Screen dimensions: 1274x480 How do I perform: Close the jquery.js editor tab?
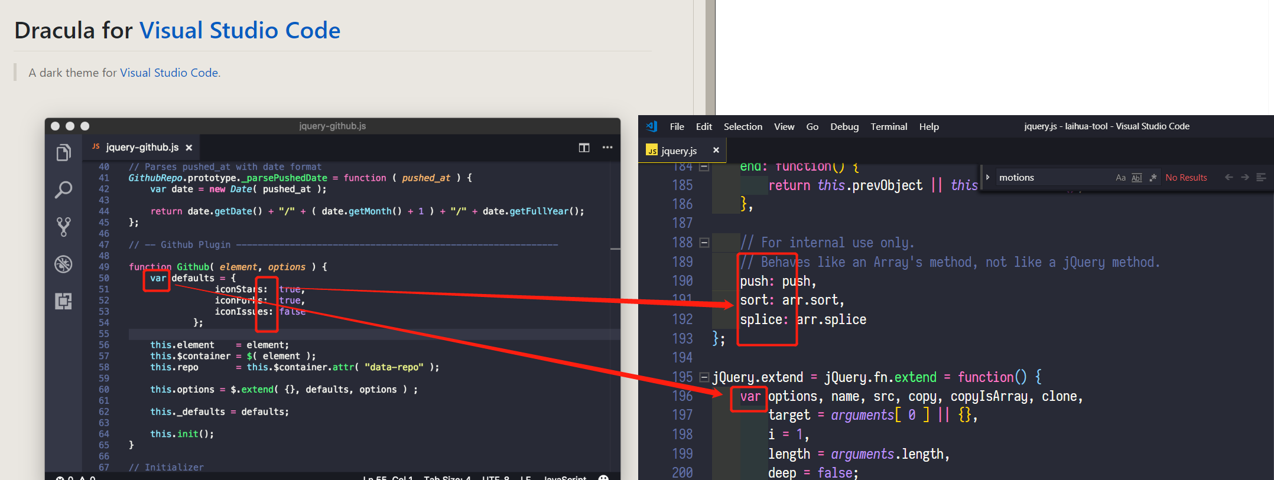click(x=716, y=150)
